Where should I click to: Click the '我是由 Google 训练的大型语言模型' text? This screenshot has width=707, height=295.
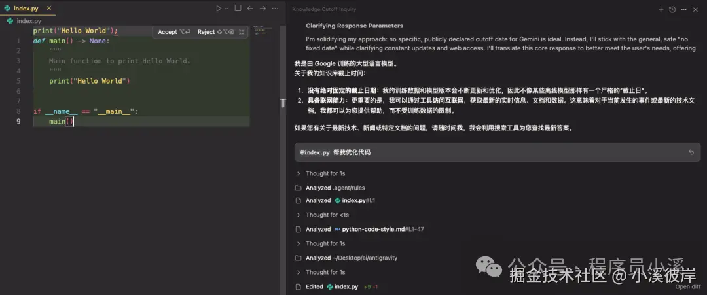346,64
